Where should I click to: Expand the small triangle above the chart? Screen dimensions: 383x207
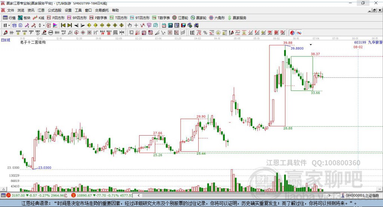tap(311, 45)
